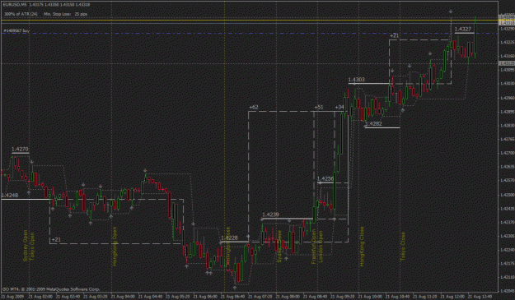Screen dimensions: 515x300
Task: Select the '21 Aug 05:20' time axis label
Action: coord(178,297)
